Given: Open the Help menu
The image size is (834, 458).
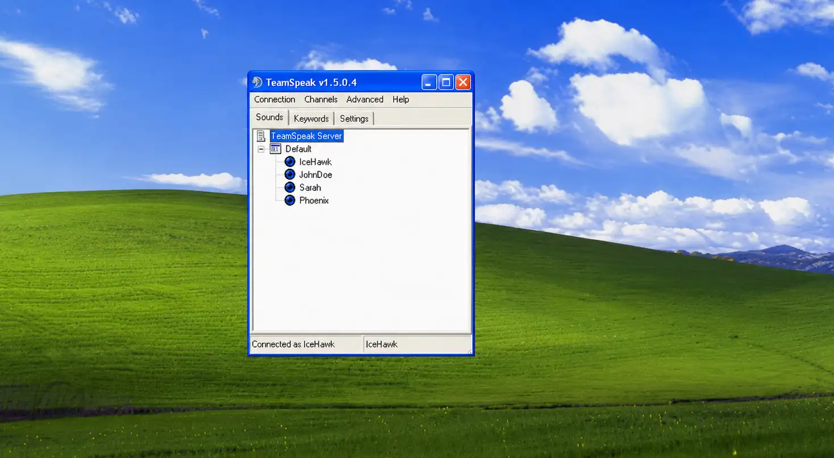Looking at the screenshot, I should [x=401, y=99].
